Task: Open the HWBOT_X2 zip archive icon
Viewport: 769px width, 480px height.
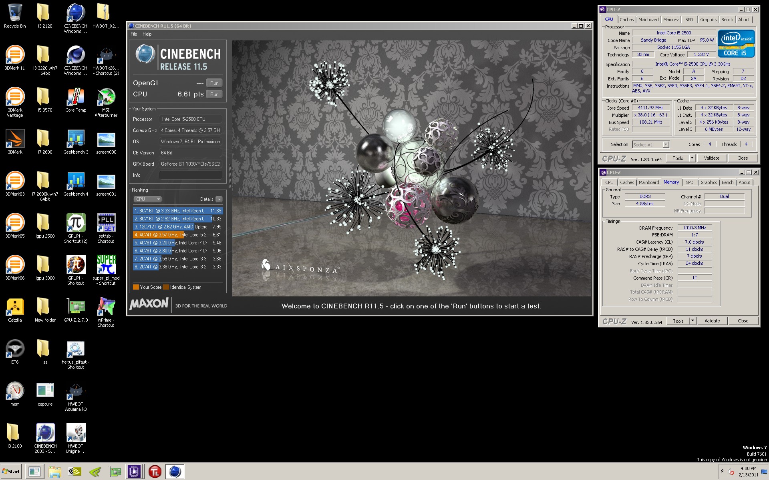Action: pyautogui.click(x=106, y=16)
